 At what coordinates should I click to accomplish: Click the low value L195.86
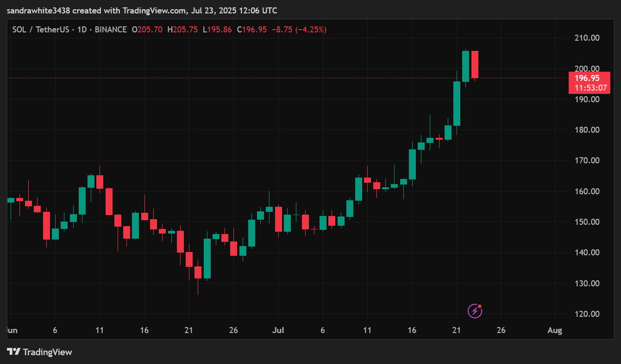click(217, 30)
